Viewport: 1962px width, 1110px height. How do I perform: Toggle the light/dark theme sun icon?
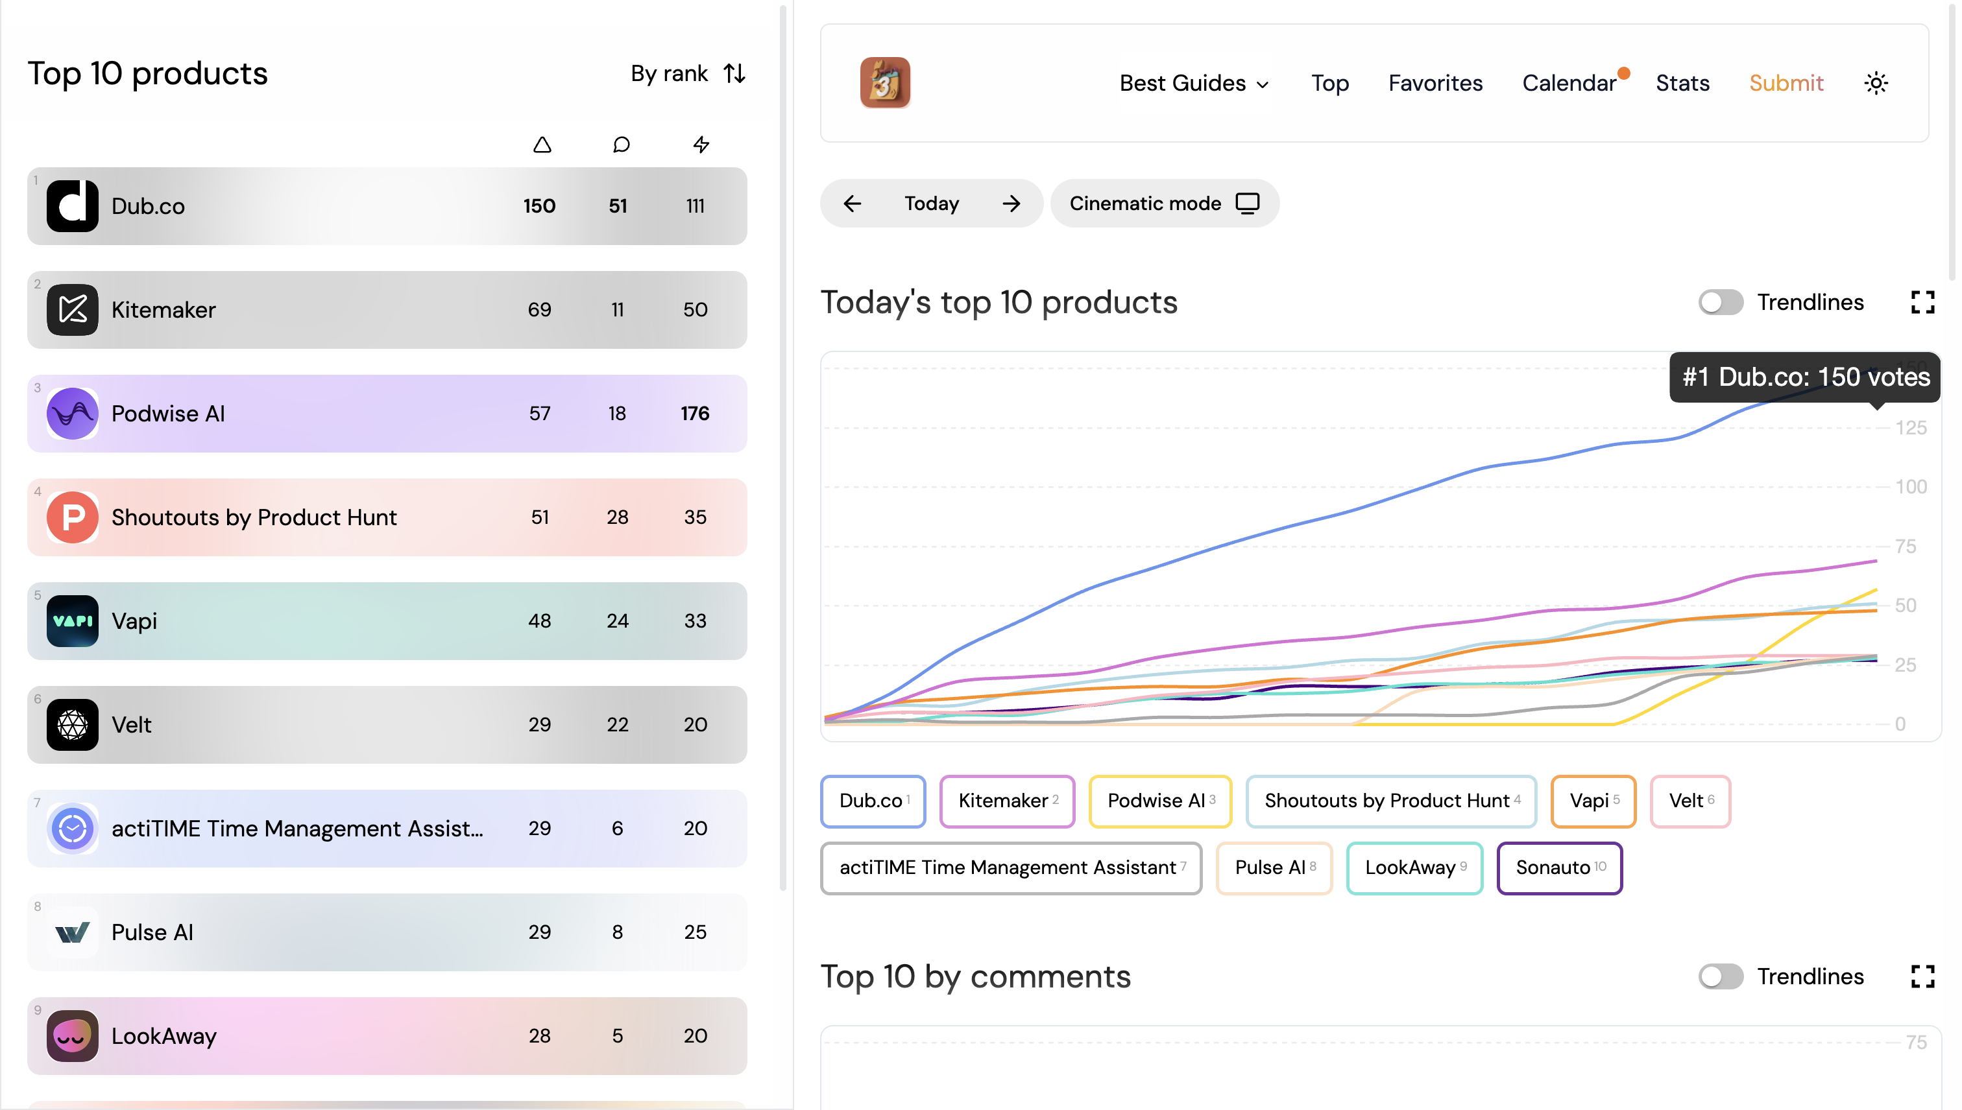tap(1876, 83)
